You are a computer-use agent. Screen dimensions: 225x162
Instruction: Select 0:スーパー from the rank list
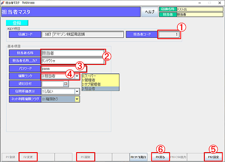(x=101, y=76)
